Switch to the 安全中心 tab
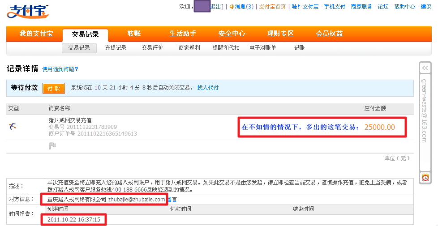438x226 pixels. pyautogui.click(x=232, y=34)
